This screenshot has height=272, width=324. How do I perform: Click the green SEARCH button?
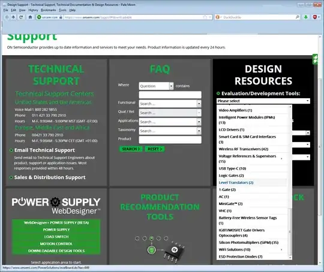click(x=131, y=149)
